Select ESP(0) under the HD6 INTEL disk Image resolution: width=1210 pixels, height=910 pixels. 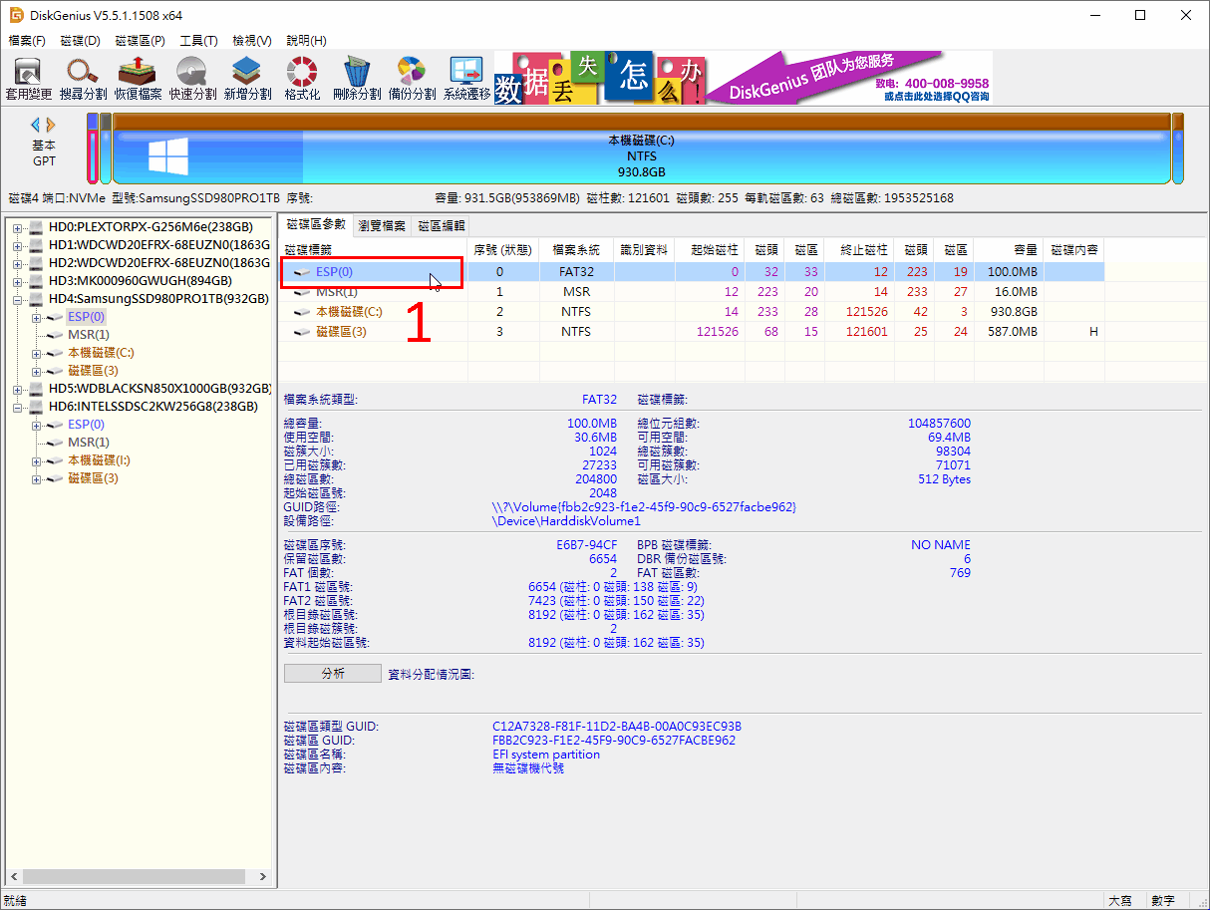pos(86,425)
